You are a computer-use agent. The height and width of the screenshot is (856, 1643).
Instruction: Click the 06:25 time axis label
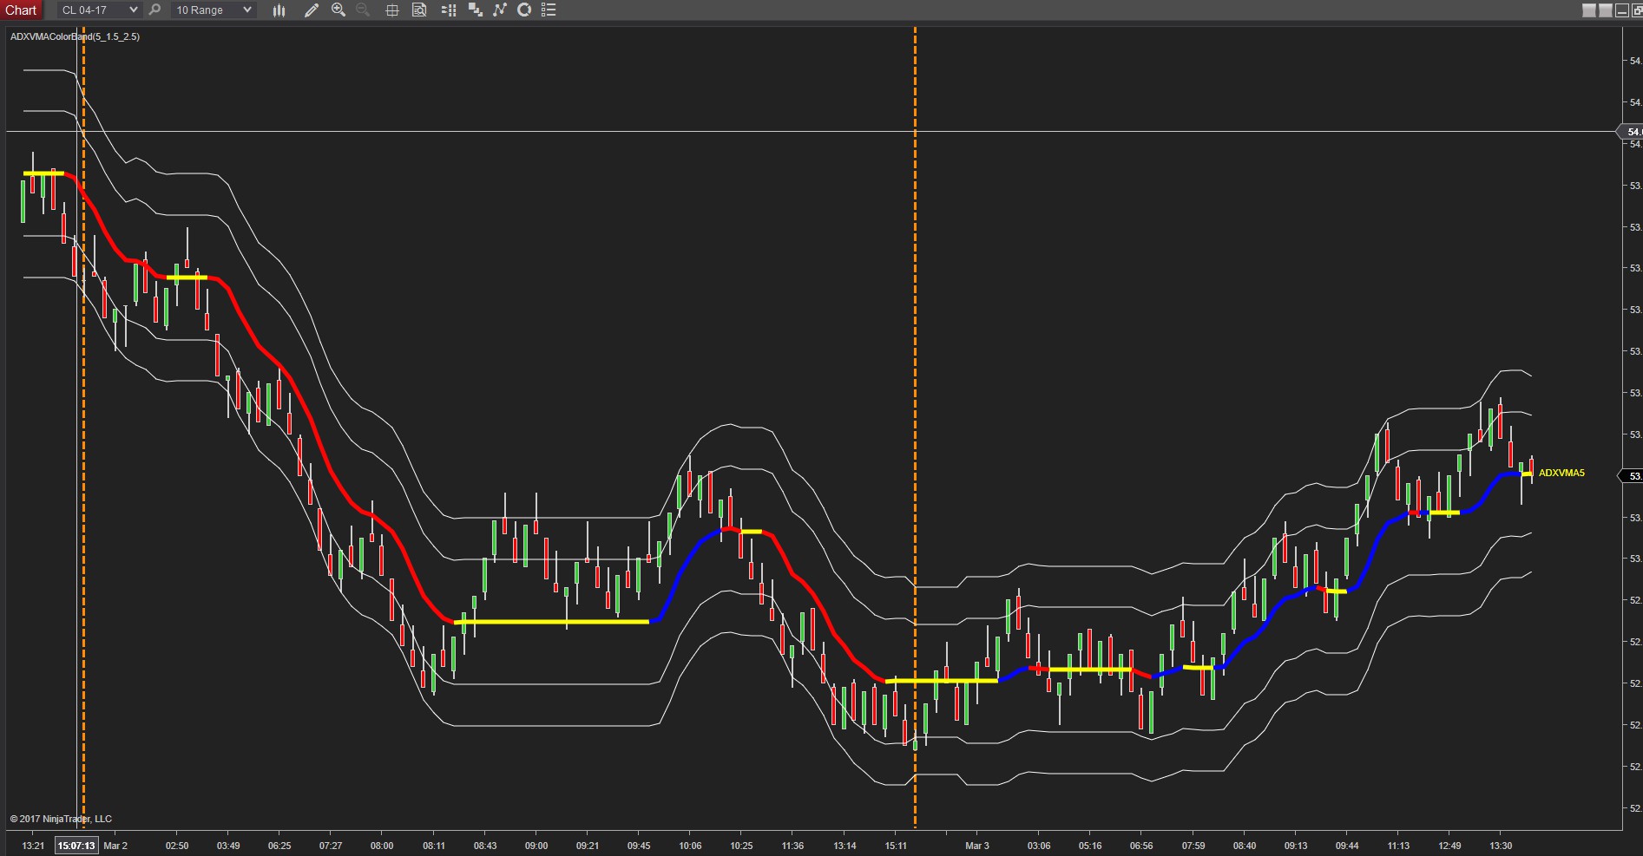coord(279,846)
